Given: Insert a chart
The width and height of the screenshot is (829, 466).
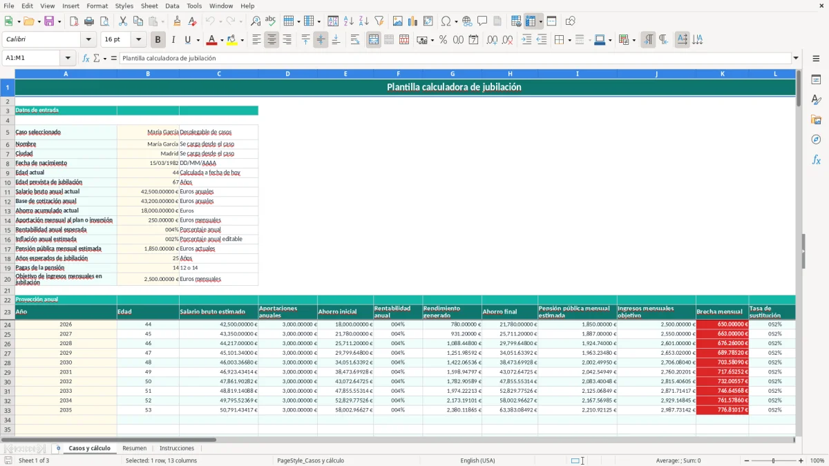Looking at the screenshot, I should [x=413, y=21].
